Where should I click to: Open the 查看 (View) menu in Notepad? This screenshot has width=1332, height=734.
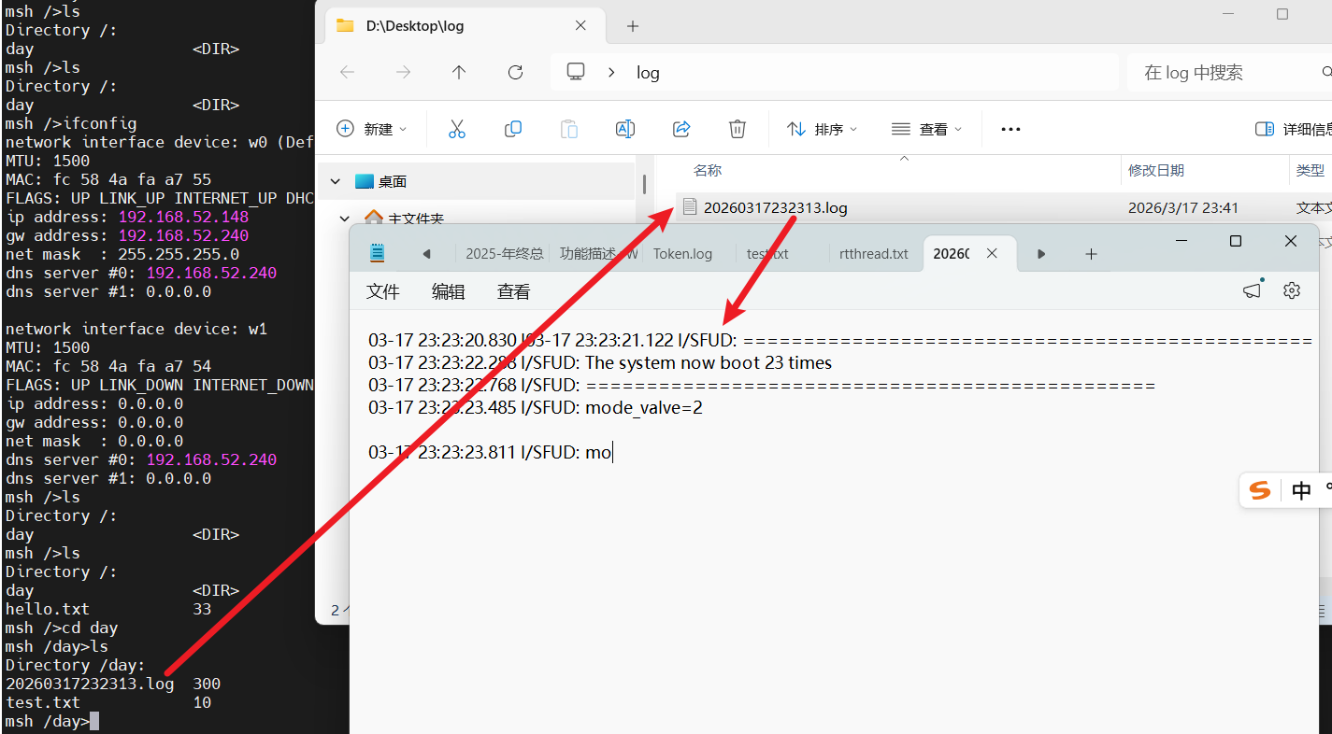[x=513, y=291]
